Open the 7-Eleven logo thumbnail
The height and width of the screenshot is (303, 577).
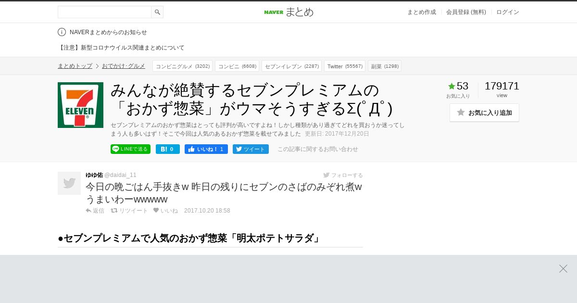click(x=80, y=105)
